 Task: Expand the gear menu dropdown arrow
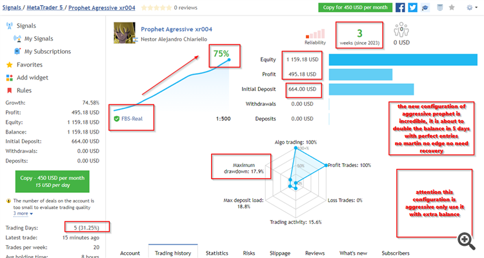coord(477,7)
